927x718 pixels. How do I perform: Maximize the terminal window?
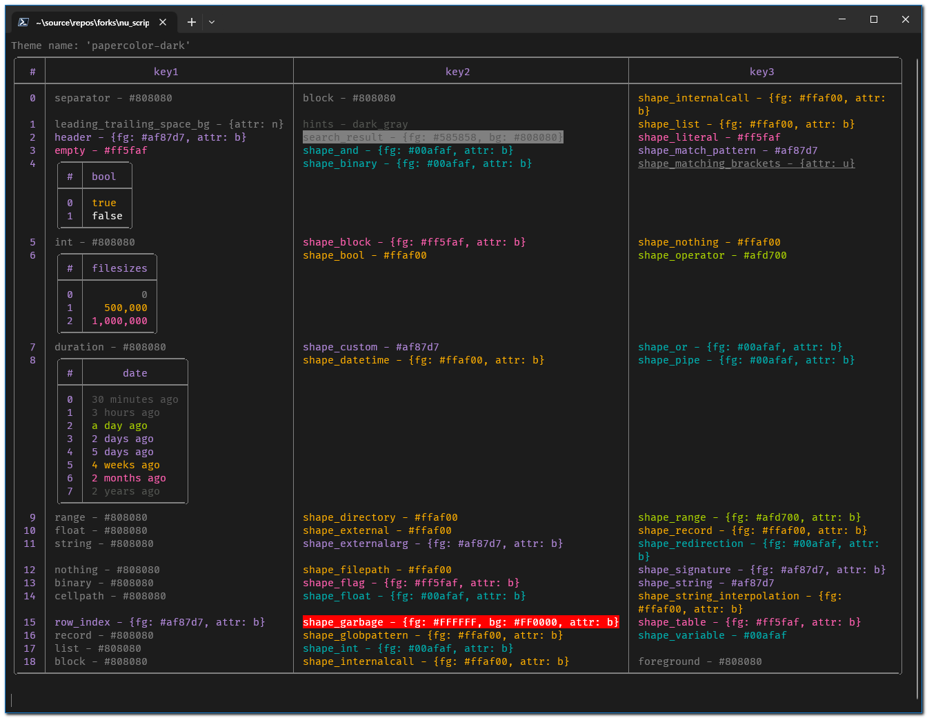[x=874, y=19]
